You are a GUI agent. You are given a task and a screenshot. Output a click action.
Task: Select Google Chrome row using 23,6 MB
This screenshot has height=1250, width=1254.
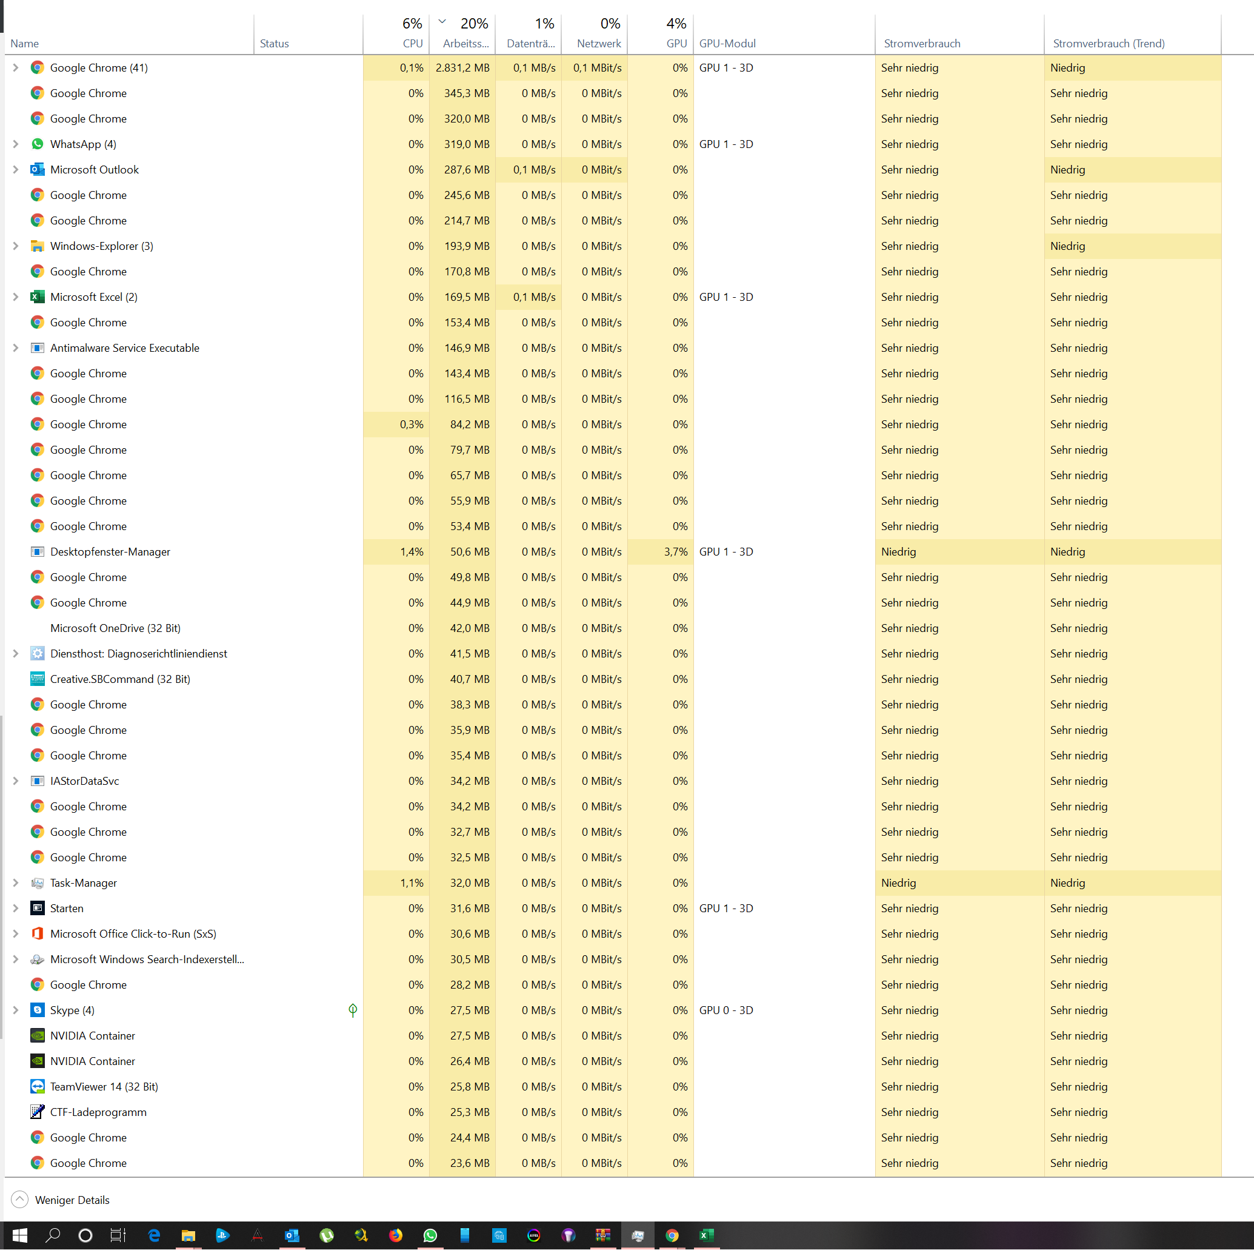coord(613,1163)
